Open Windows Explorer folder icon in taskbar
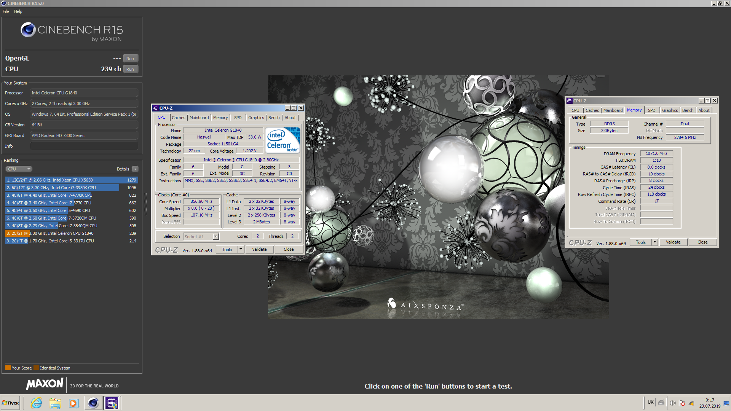 pyautogui.click(x=55, y=403)
